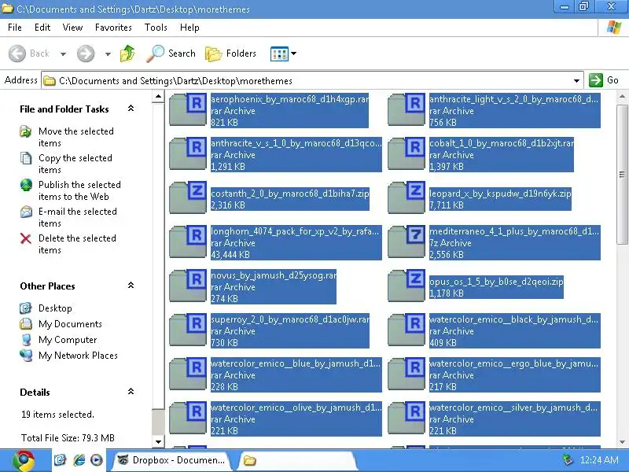Open the Tools menu

click(x=156, y=28)
